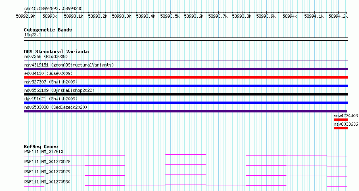Click the blue dgv151n21 variant bar

186,103
